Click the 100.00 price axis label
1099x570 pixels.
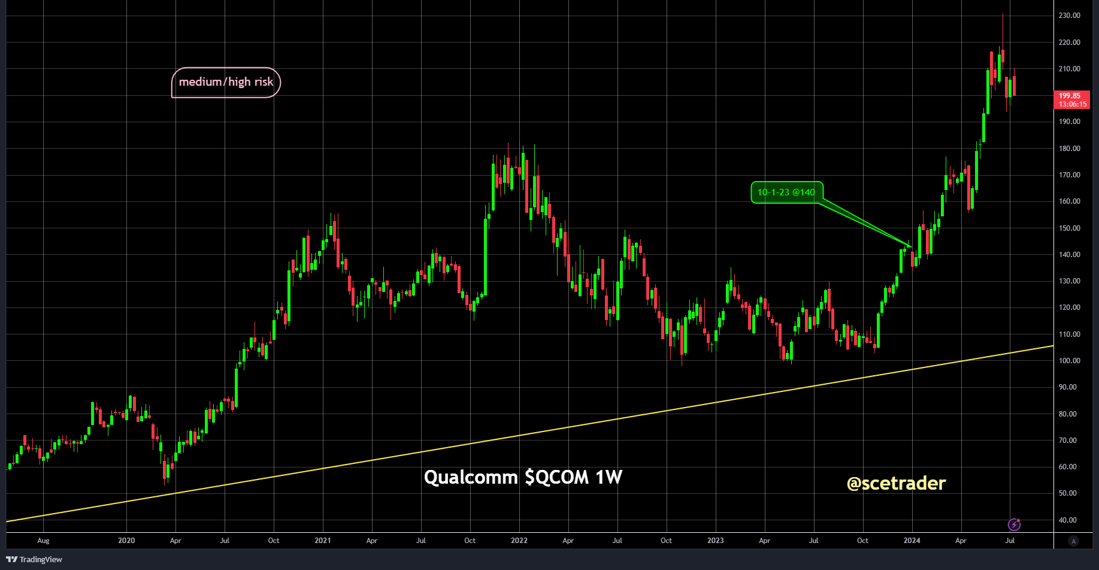(1070, 361)
